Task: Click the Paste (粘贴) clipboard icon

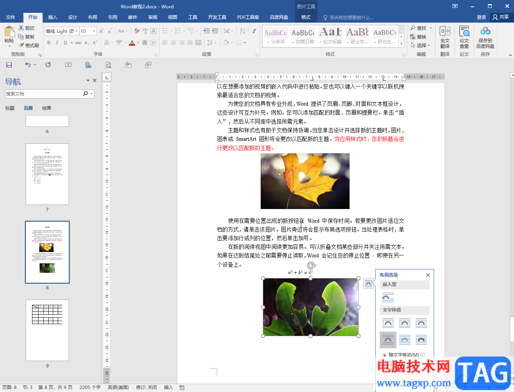Action: click(x=9, y=31)
